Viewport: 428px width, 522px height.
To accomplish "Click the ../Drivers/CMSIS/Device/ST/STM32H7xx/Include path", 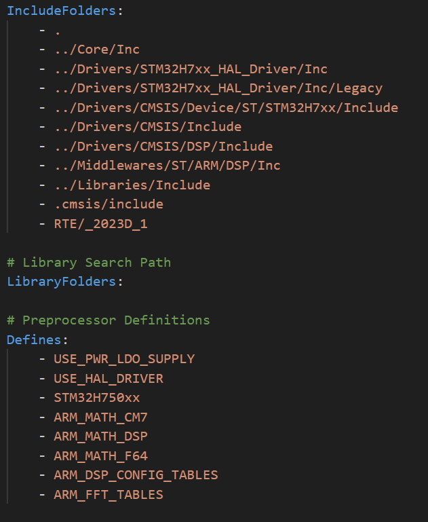I will point(225,107).
